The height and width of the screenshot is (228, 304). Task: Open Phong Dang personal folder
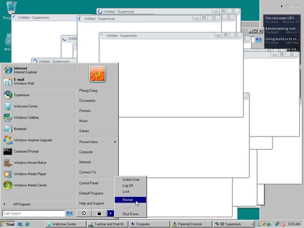[x=97, y=91]
